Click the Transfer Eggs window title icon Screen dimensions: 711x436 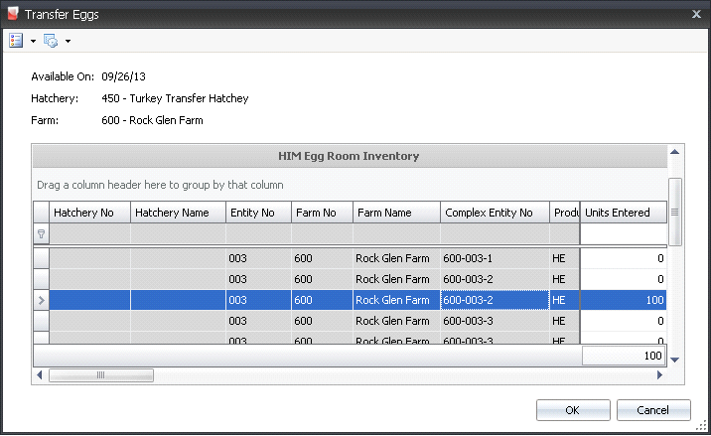point(12,14)
